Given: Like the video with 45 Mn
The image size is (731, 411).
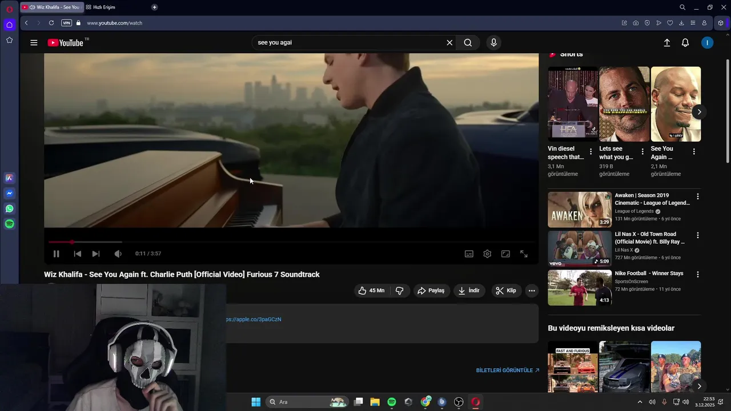Looking at the screenshot, I should pyautogui.click(x=371, y=291).
